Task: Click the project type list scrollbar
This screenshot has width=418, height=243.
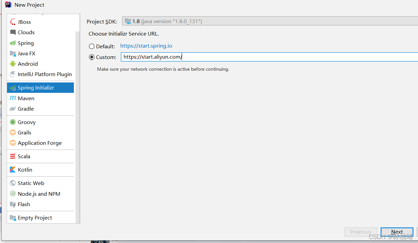Action: point(78,127)
